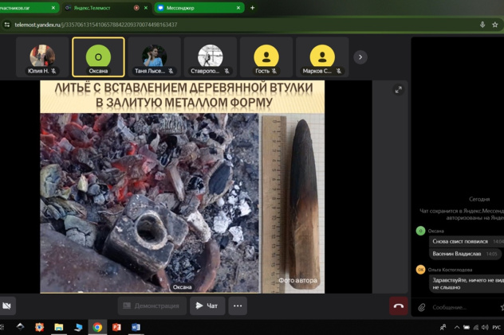Screen dimensions: 504x335
Task: Click the Чат button
Action: tap(207, 306)
